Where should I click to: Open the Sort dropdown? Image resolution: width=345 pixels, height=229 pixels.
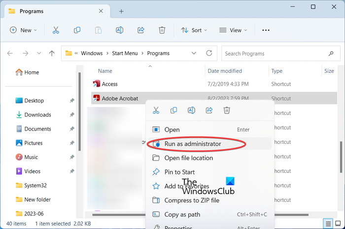pyautogui.click(x=194, y=30)
